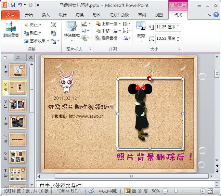Screen dimensions: 221x196
Task: Click the Align objects icon
Action: coord(125,23)
